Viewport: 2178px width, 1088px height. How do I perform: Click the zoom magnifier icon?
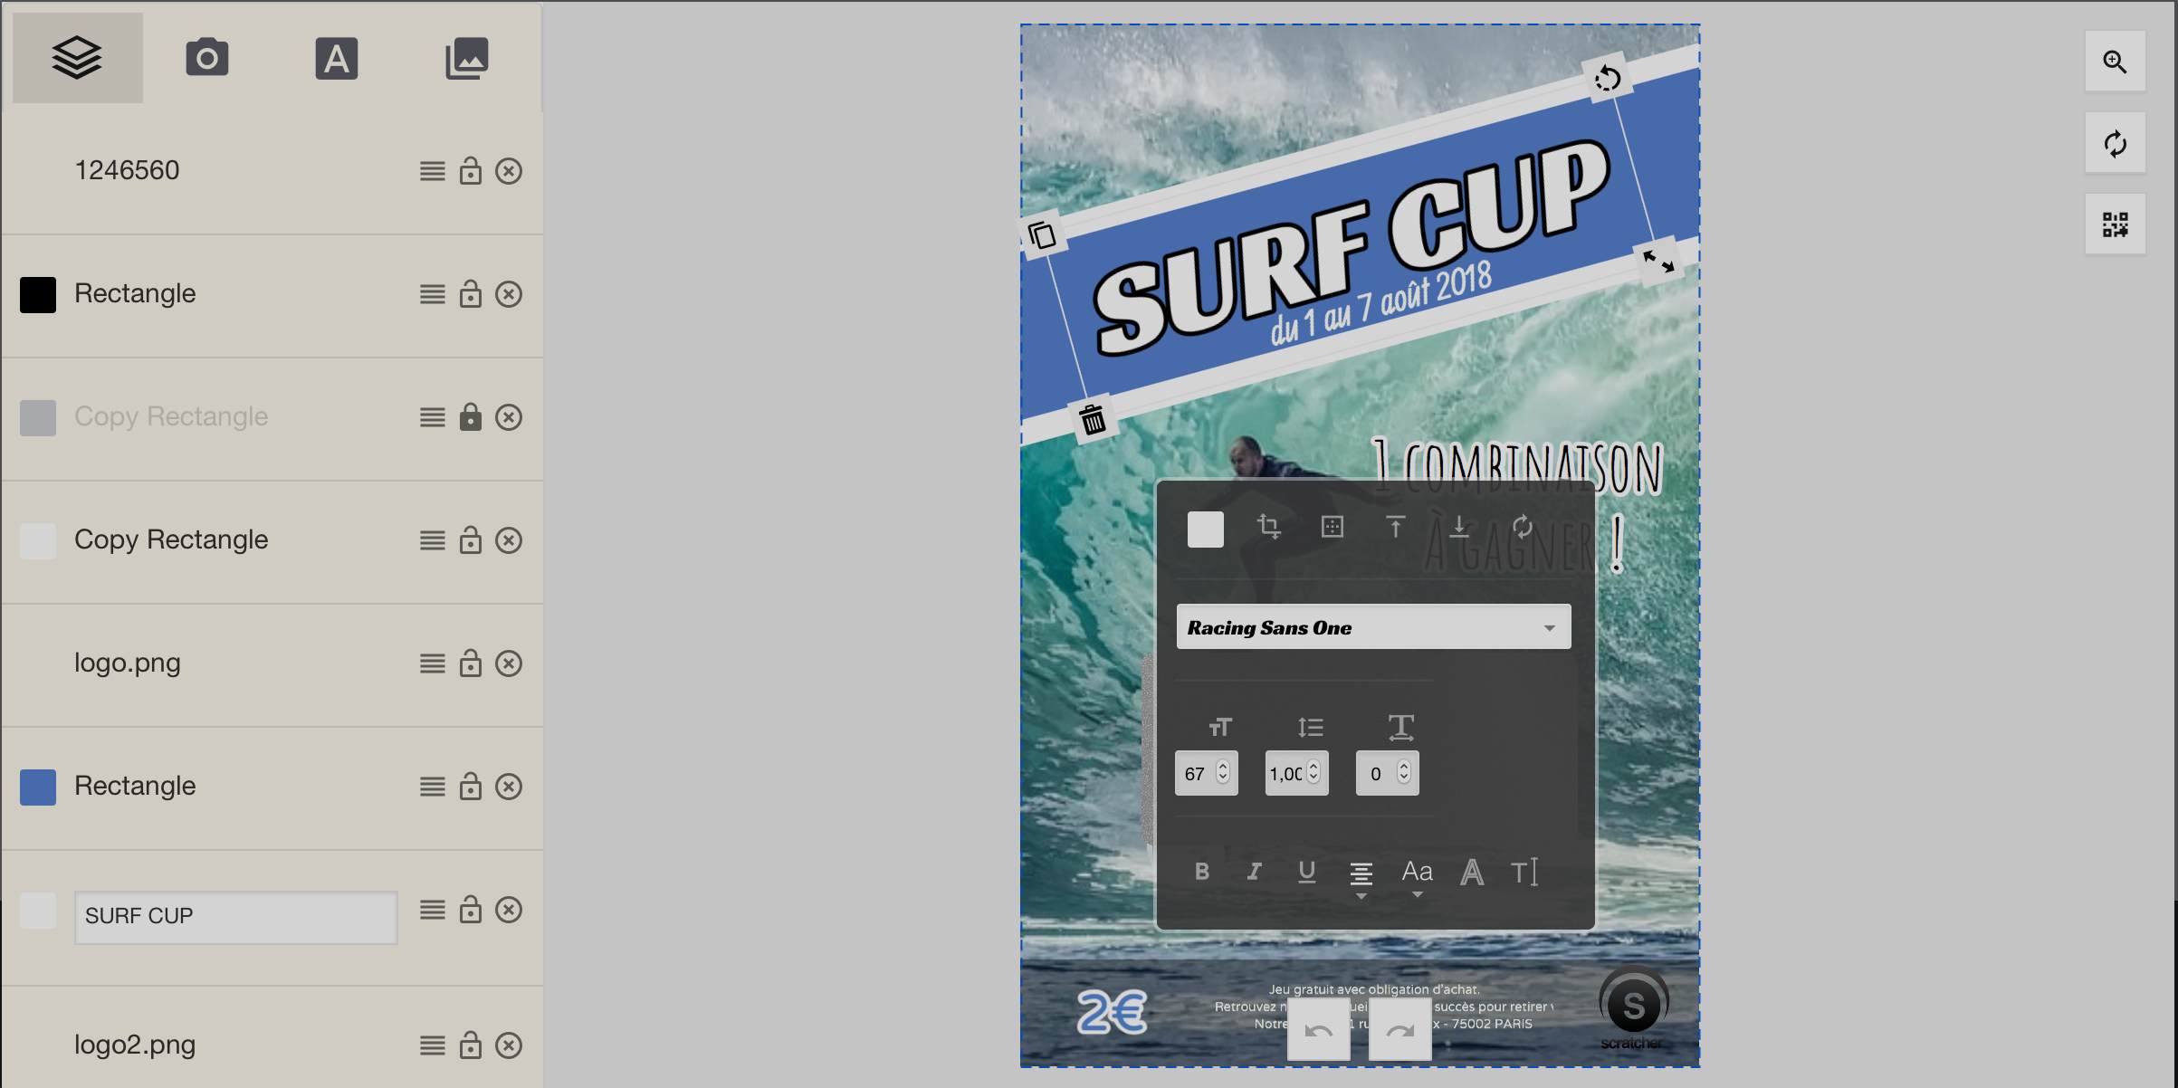click(x=2115, y=62)
